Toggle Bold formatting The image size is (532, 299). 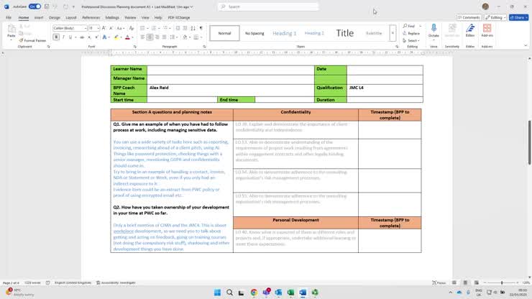(55, 37)
